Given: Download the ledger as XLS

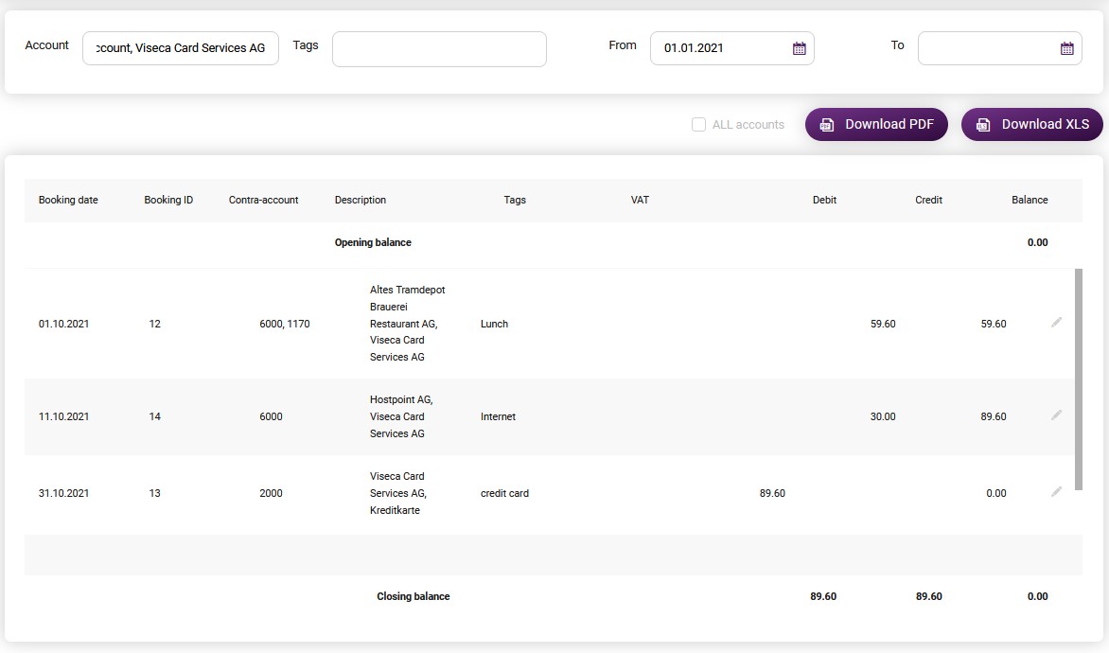Looking at the screenshot, I should click(1032, 125).
